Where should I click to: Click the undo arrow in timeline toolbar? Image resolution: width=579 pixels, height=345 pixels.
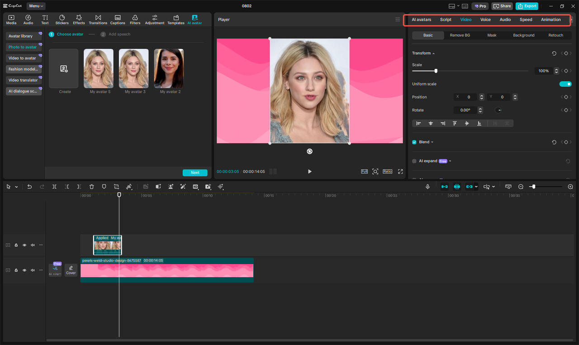[29, 187]
